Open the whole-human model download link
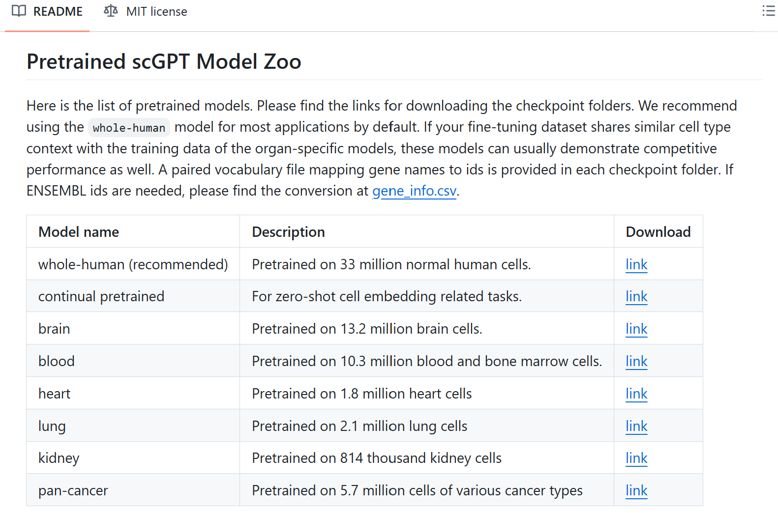This screenshot has width=778, height=513. 636,264
